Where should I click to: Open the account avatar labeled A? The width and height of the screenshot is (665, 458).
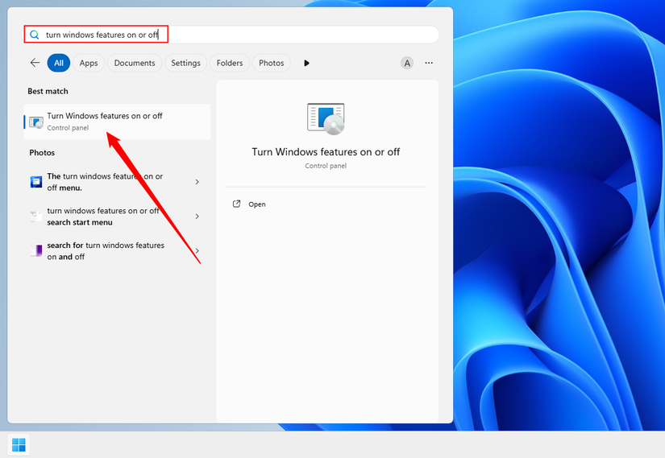click(407, 63)
